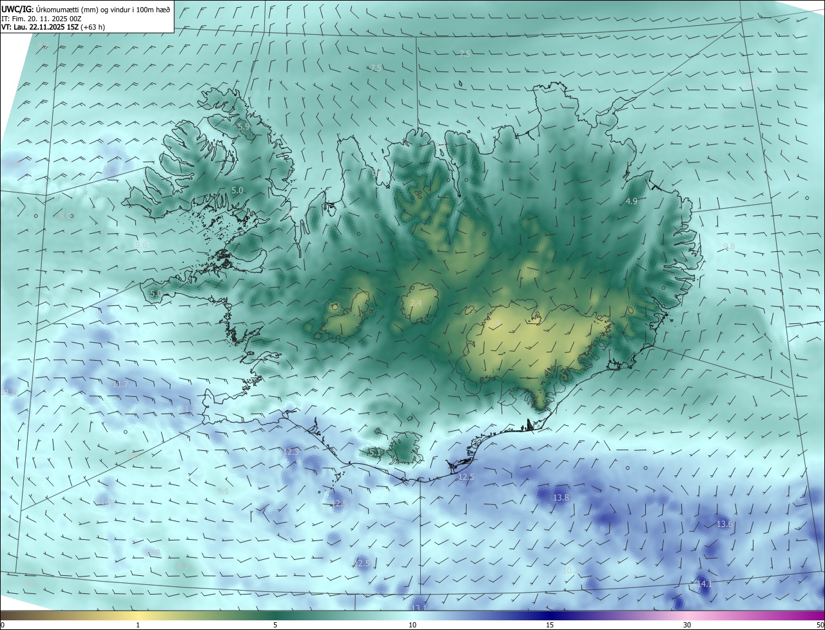825x630 pixels.
Task: Click the 13.6 value label on the map
Action: [x=724, y=524]
